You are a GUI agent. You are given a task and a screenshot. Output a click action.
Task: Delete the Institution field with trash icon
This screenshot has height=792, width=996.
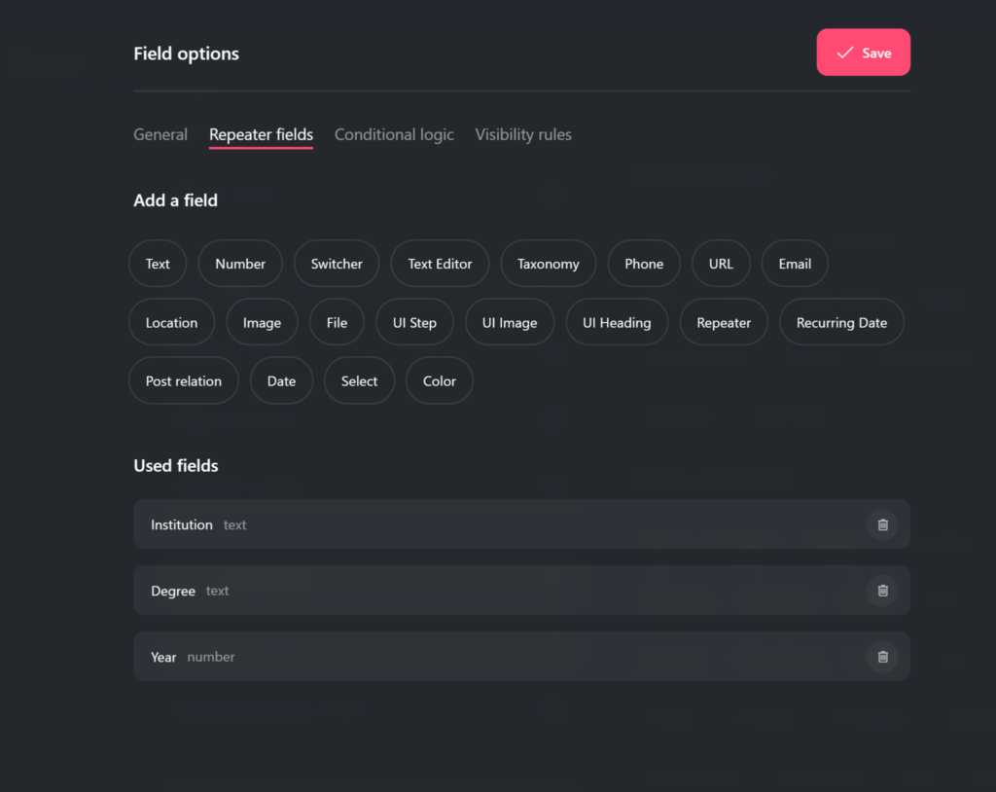(882, 524)
